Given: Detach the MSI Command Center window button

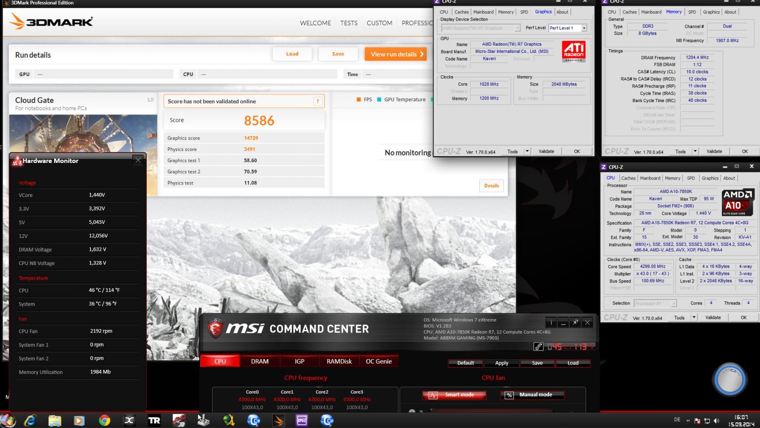Looking at the screenshot, I should (x=575, y=322).
